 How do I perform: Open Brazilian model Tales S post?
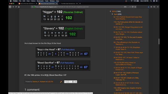click(127, 48)
